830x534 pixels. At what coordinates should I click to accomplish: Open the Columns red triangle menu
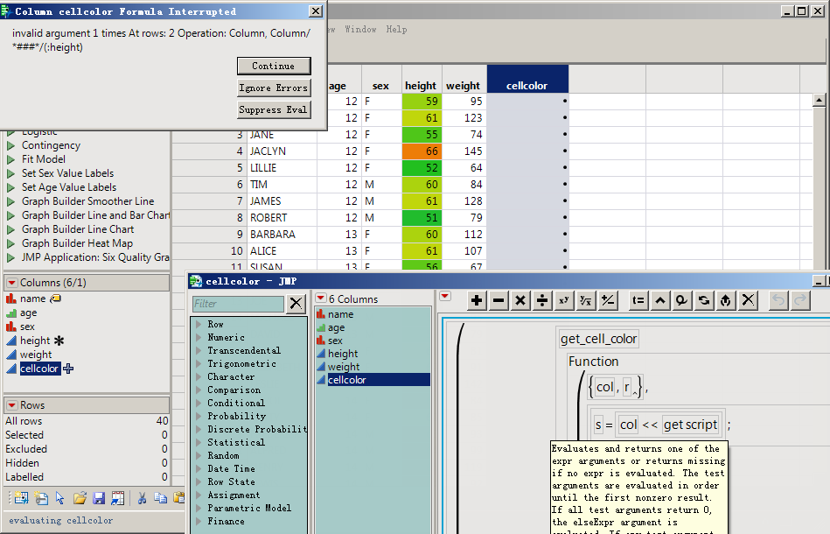[11, 283]
